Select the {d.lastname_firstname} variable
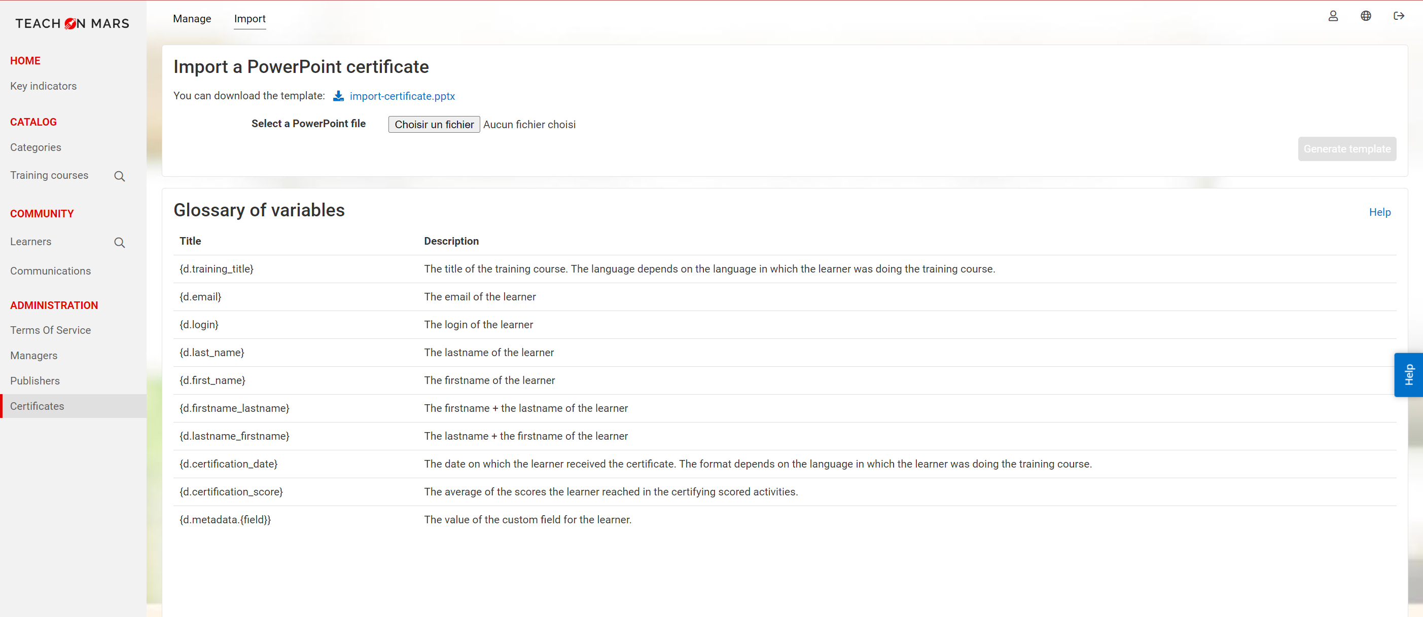Image resolution: width=1423 pixels, height=617 pixels. coord(234,436)
